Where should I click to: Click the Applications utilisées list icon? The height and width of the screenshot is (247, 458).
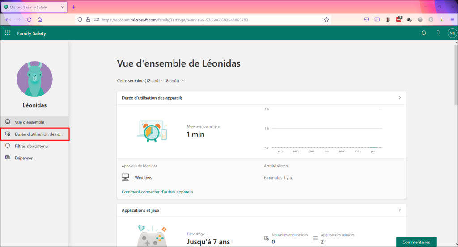(x=315, y=238)
